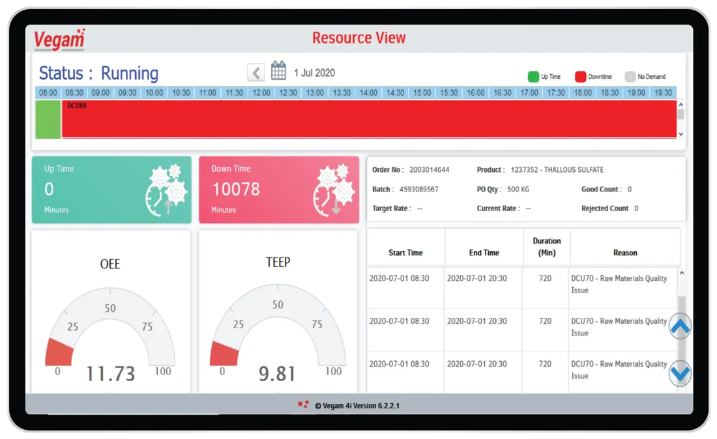This screenshot has width=717, height=439.
Task: Click the 08:00 timeline header
Action: (48, 92)
